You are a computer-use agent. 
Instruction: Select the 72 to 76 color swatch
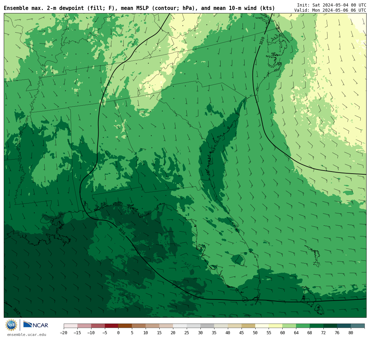[331, 326]
